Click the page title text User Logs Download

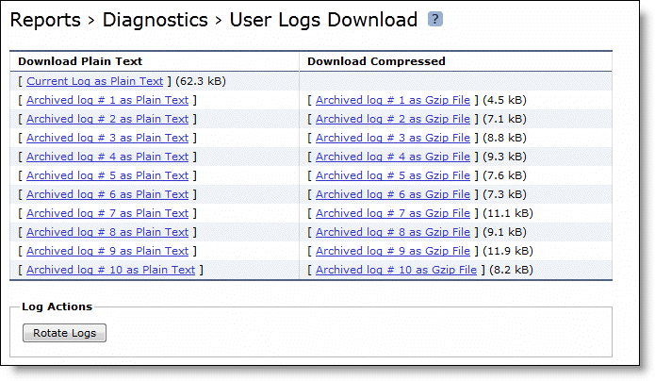click(x=323, y=20)
